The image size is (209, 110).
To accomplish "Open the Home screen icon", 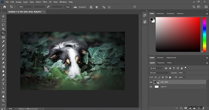I will coord(5,7).
